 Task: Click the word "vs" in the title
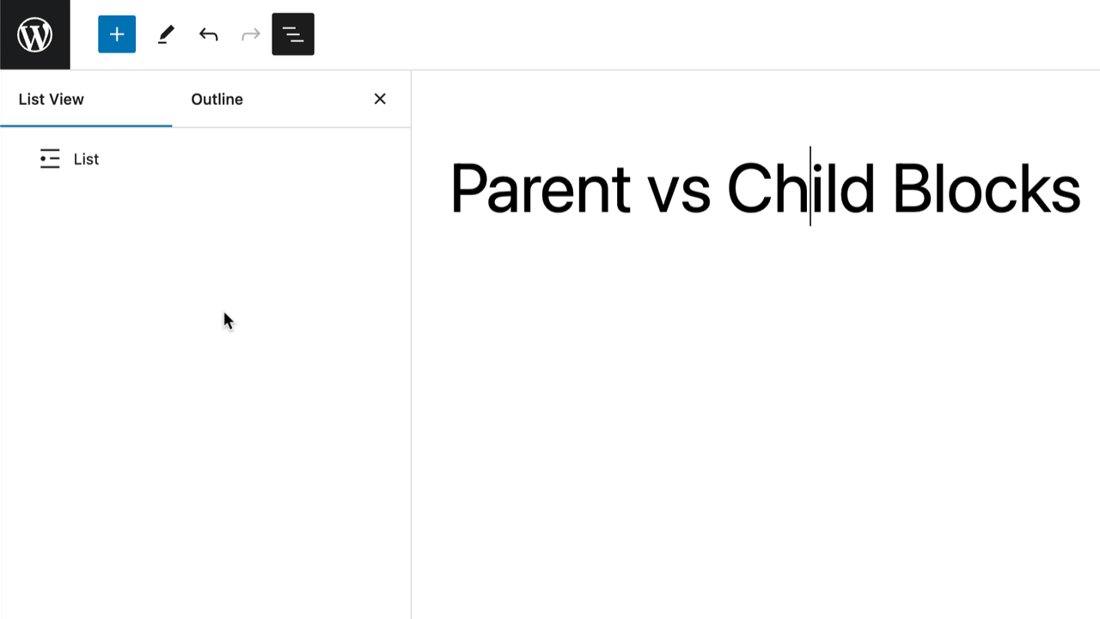(x=679, y=191)
